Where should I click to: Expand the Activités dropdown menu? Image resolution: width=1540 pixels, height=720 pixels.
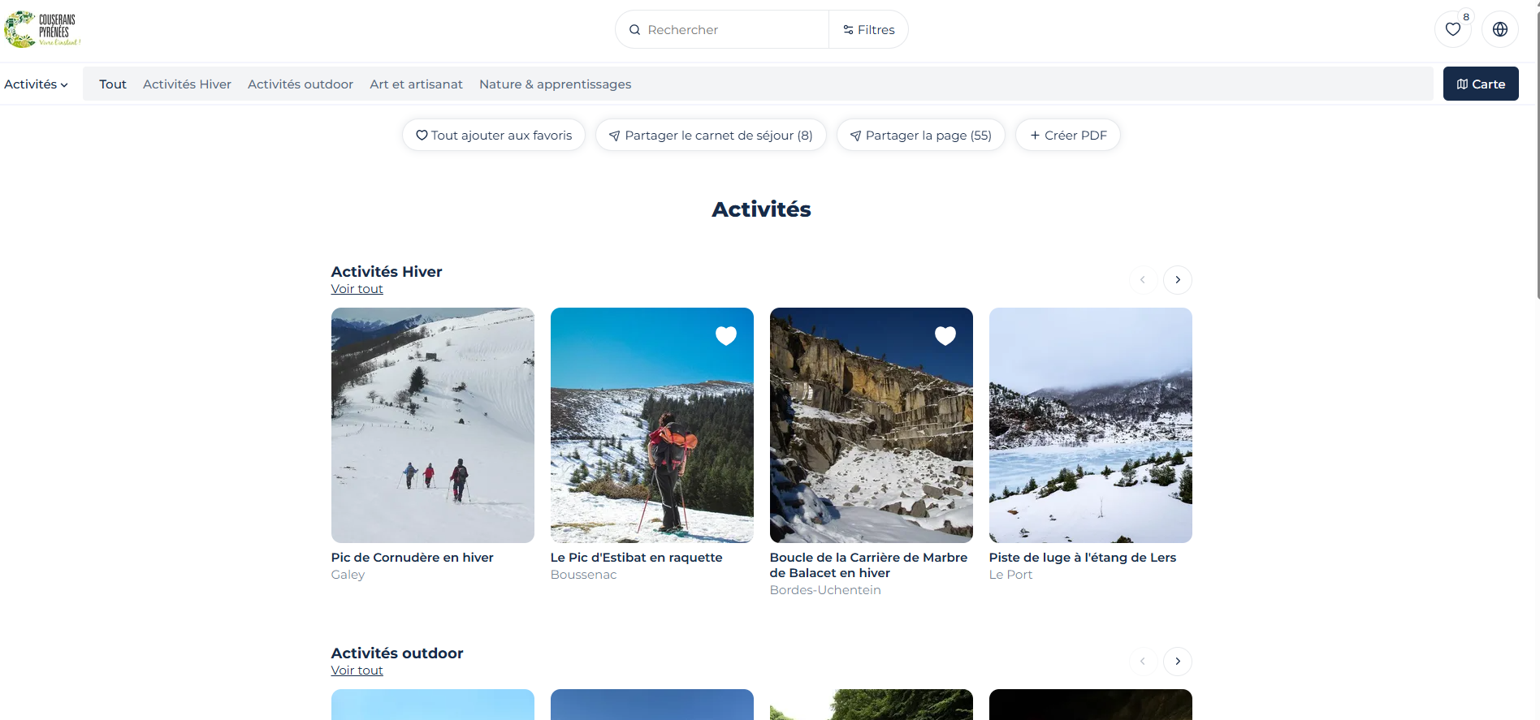tap(36, 84)
